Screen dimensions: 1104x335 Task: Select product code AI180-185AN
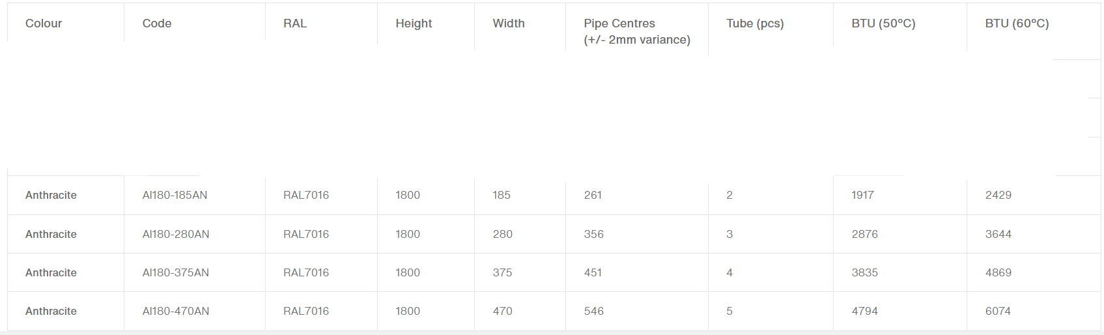point(175,195)
